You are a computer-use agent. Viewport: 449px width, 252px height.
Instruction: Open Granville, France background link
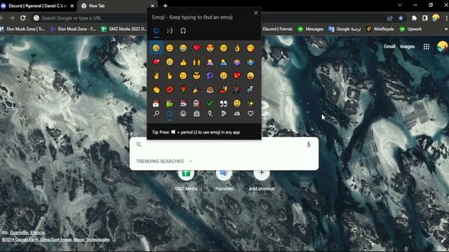(27, 232)
